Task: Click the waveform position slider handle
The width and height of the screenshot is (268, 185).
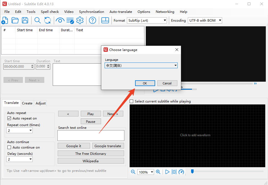Action: (x=192, y=171)
